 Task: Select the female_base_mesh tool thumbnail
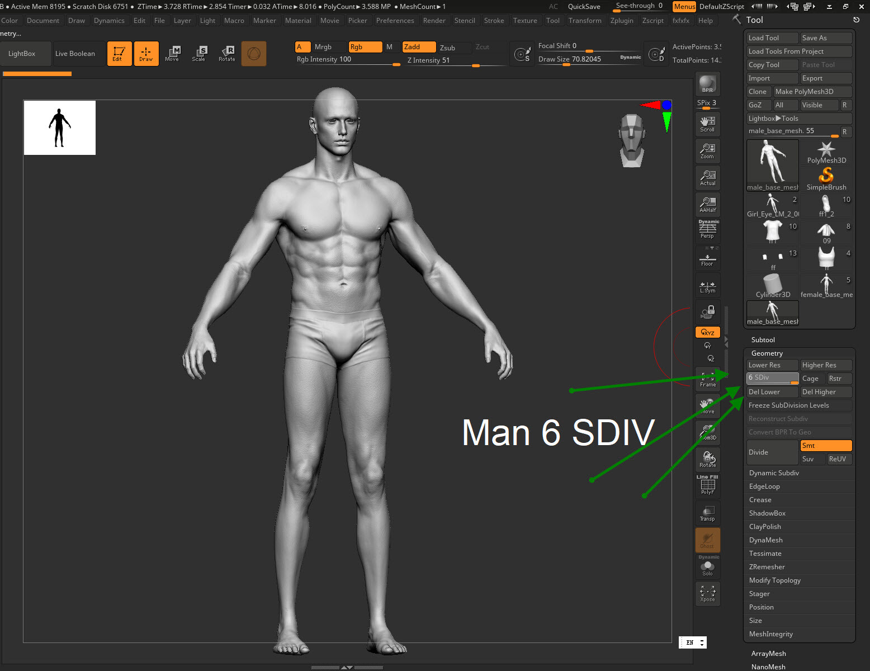tap(826, 282)
